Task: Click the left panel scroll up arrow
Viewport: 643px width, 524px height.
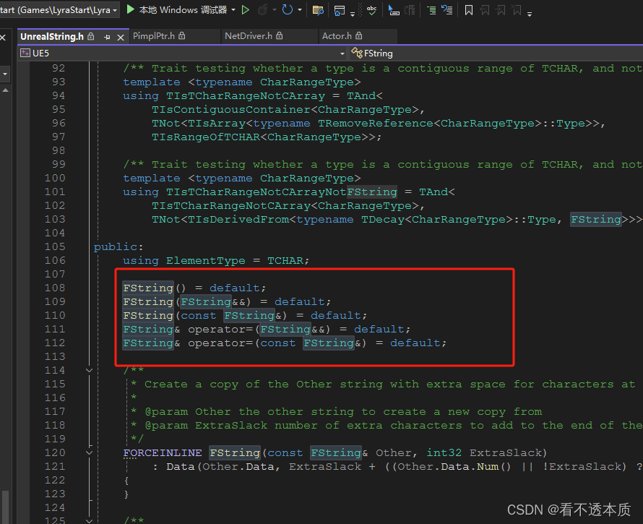Action: pyautogui.click(x=5, y=90)
